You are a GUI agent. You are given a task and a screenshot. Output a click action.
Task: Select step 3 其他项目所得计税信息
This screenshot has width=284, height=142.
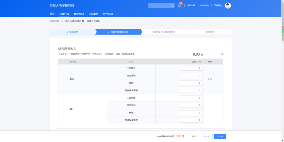(163, 32)
